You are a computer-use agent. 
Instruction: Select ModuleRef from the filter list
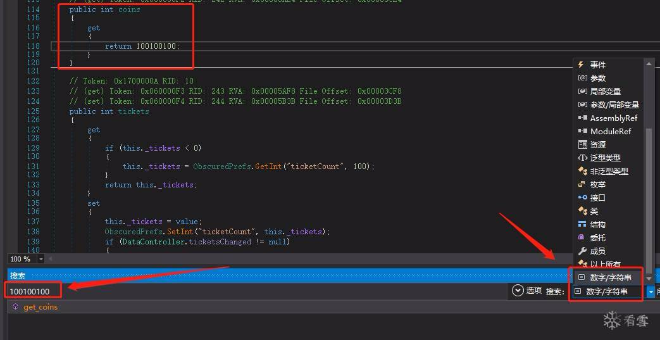click(610, 131)
